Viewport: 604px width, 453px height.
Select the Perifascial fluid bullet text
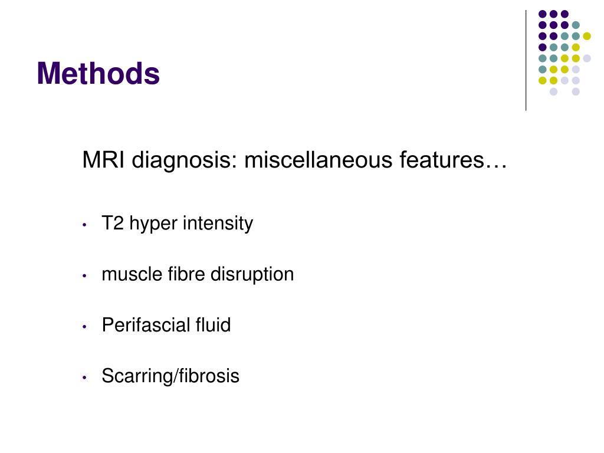166,325
